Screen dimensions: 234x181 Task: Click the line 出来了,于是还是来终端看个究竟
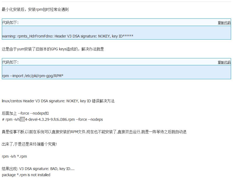29,144
